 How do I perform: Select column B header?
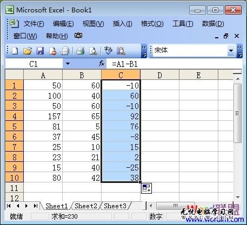click(82, 75)
